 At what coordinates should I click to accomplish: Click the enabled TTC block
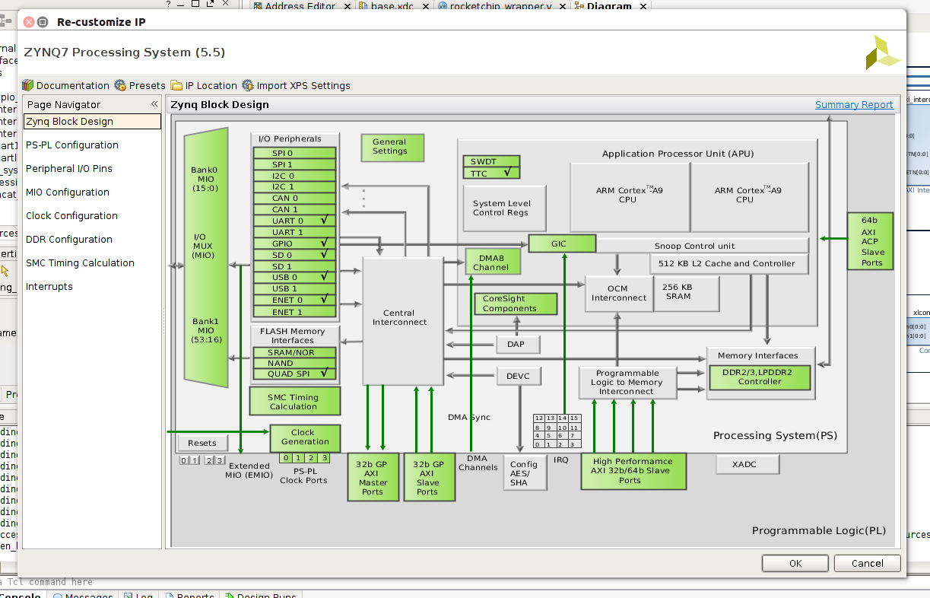tap(491, 173)
